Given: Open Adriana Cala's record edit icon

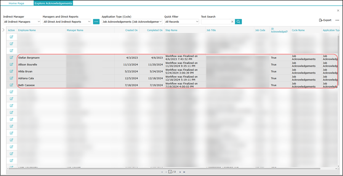Looking at the screenshot, I should 11,78.
